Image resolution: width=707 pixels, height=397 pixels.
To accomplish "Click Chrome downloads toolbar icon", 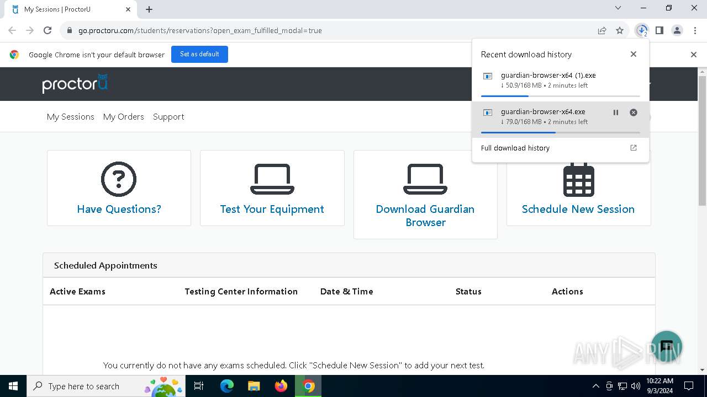I will [x=641, y=30].
